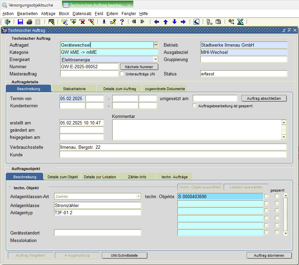
Task: Switch to the Statushistorie tab
Action: (74, 89)
